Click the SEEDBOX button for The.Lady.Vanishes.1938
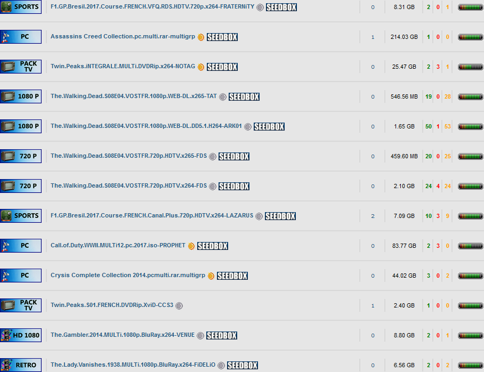 243,365
